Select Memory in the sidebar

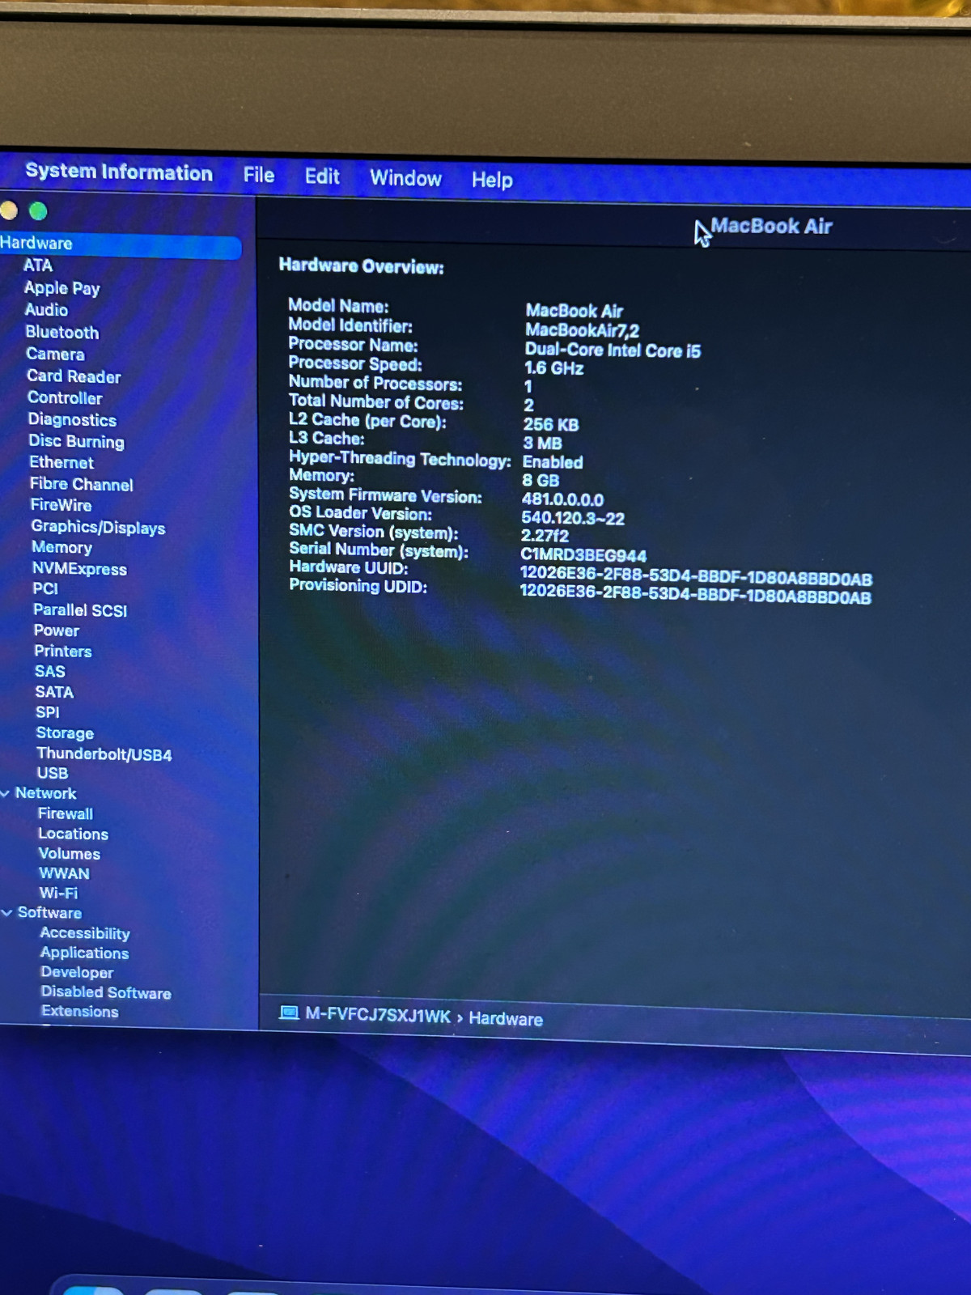61,548
